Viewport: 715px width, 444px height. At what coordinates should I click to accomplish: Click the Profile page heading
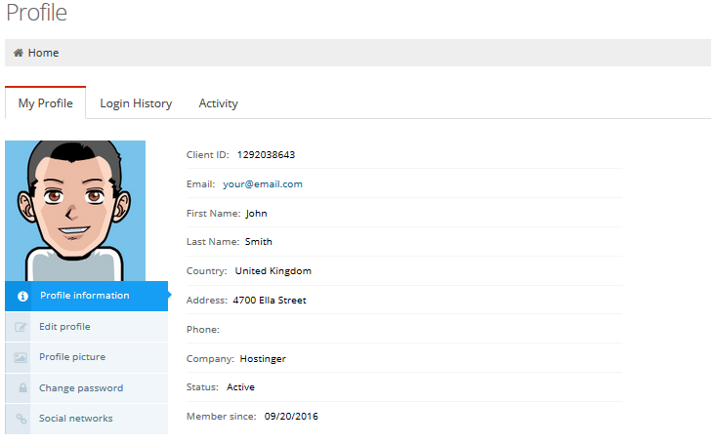pyautogui.click(x=36, y=13)
